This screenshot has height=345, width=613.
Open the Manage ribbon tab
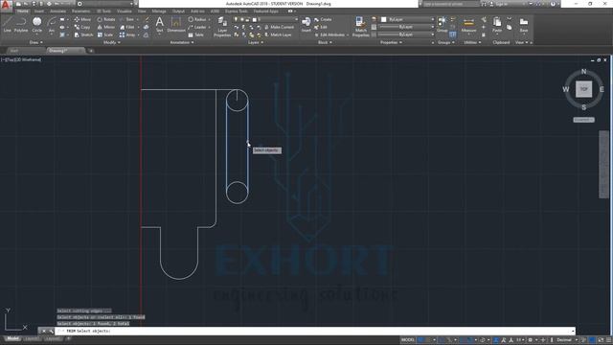[159, 11]
